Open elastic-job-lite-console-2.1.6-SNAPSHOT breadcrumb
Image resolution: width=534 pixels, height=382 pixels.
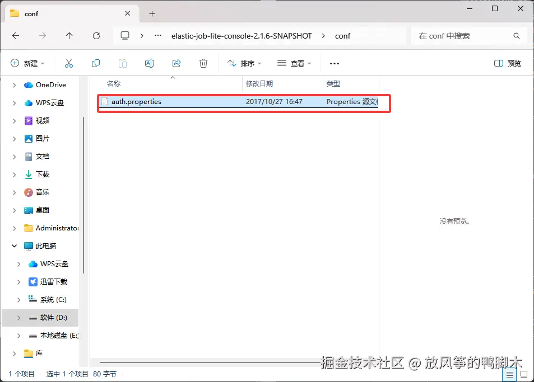tap(242, 36)
